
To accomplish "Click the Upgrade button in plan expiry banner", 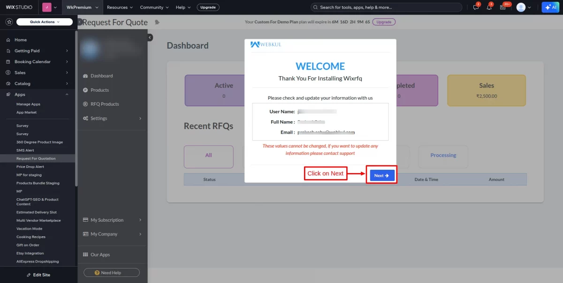I will click(x=384, y=22).
